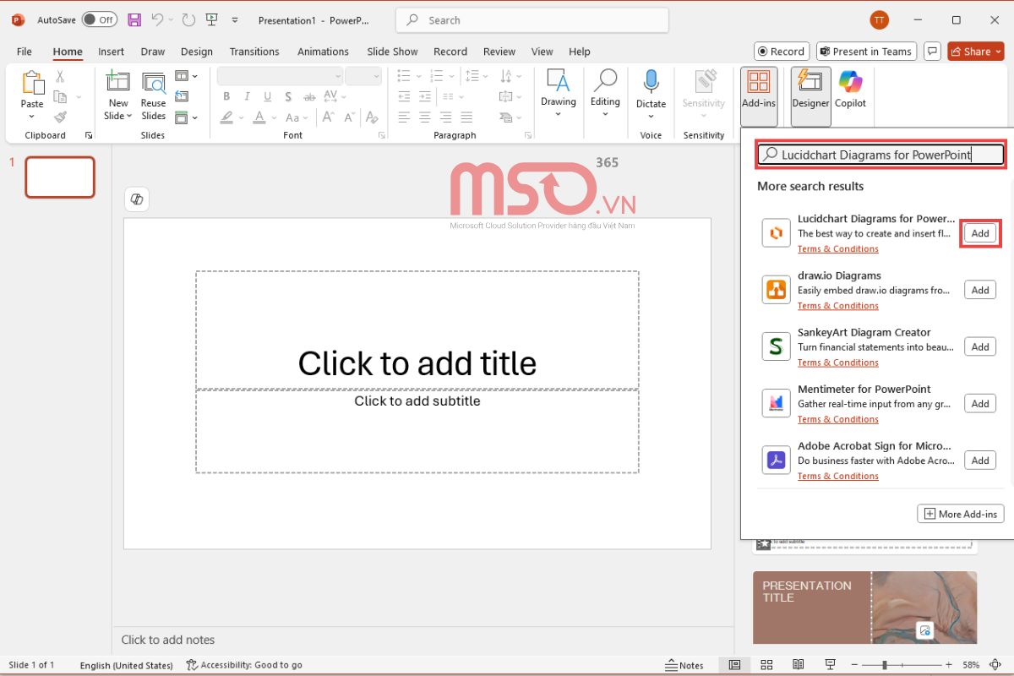Click the Cut scissors icon
Image resolution: width=1014 pixels, height=676 pixels.
(x=60, y=77)
